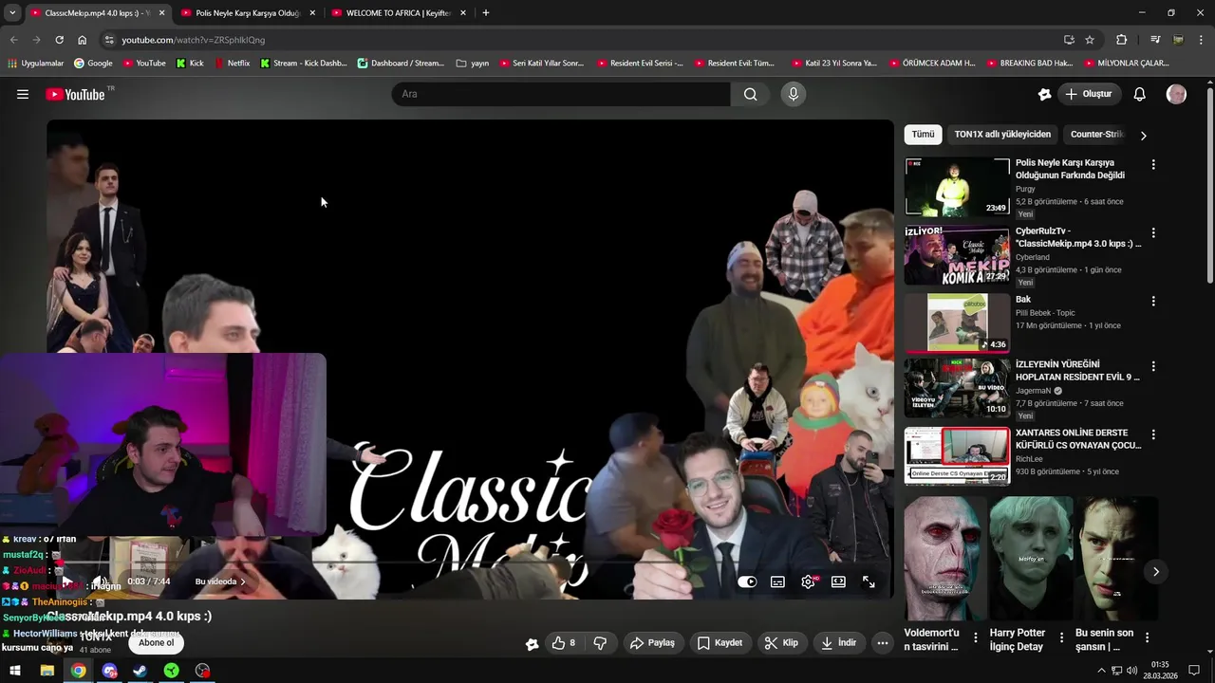Click the magnifier search button
This screenshot has width=1215, height=683.
pos(751,94)
